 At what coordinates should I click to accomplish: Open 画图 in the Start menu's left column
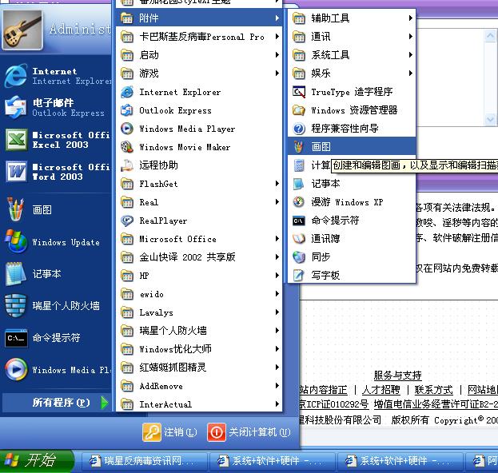coord(56,210)
